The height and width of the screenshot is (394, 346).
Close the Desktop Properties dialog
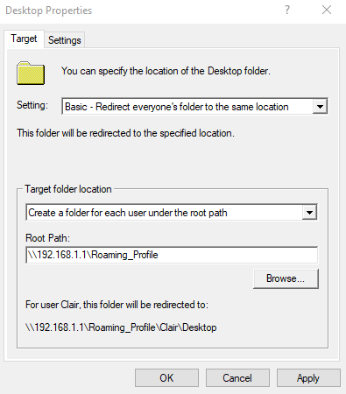point(327,11)
